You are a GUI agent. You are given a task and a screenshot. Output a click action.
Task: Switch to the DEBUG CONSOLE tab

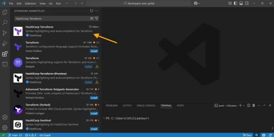coord(146,106)
